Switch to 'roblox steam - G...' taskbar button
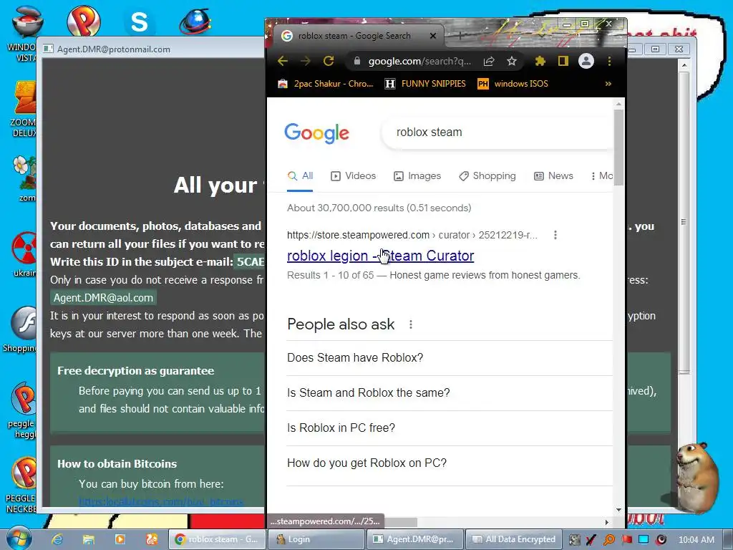Screen dimensions: 733x550 (217, 539)
